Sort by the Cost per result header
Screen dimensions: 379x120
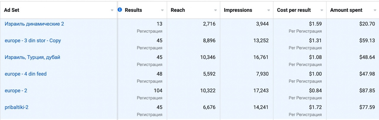[294, 10]
